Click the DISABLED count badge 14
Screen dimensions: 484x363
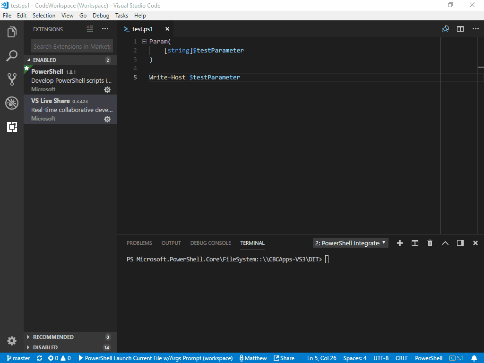click(107, 347)
